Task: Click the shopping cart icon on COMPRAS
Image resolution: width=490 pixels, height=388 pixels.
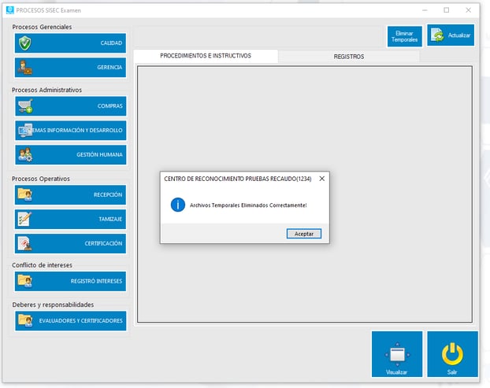Action: tap(24, 106)
